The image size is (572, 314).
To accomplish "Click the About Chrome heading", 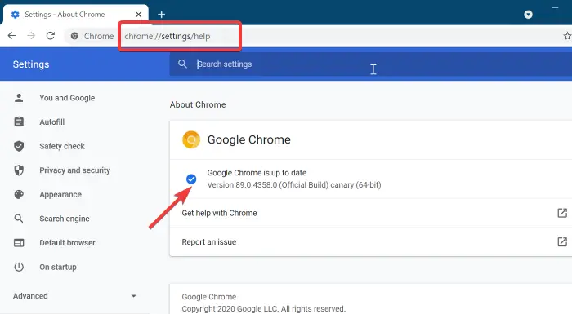I will coord(198,104).
